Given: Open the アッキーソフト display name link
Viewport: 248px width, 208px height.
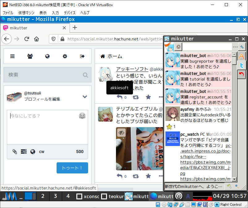Looking at the screenshot, I should tap(132, 69).
